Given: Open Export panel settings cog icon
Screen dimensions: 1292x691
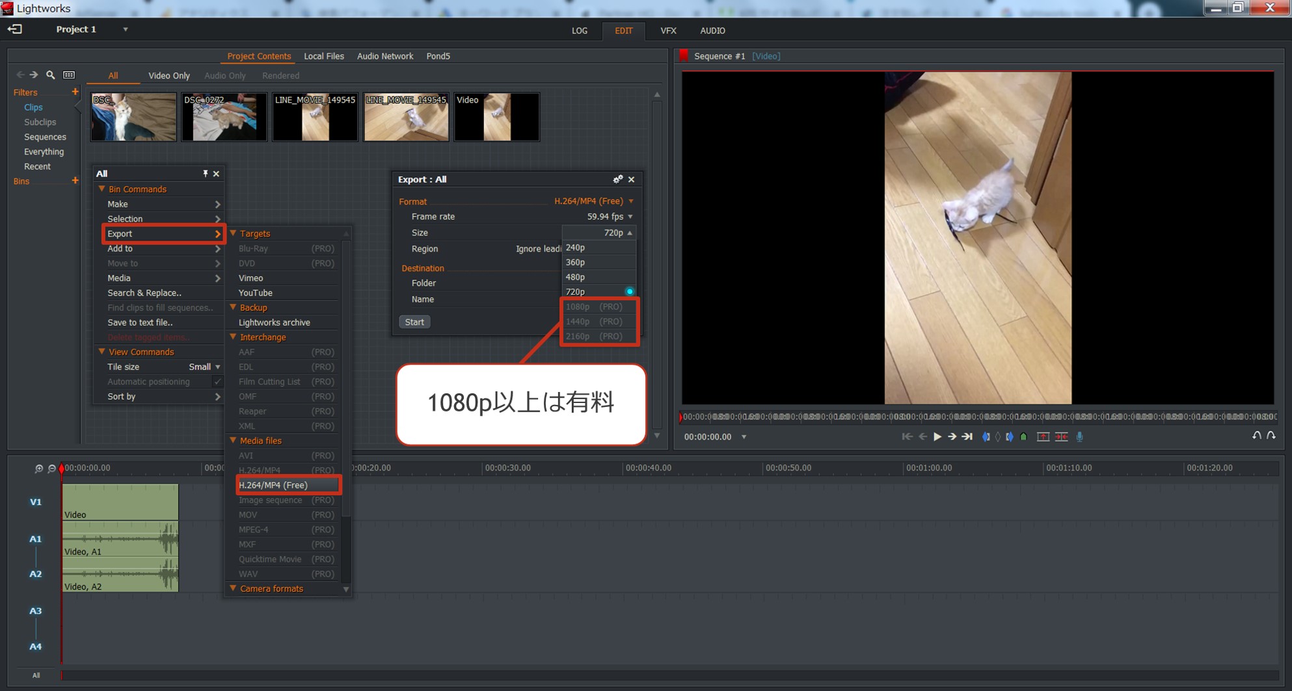Looking at the screenshot, I should point(617,179).
